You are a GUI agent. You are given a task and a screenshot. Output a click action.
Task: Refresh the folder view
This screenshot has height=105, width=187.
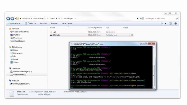(x=141, y=19)
